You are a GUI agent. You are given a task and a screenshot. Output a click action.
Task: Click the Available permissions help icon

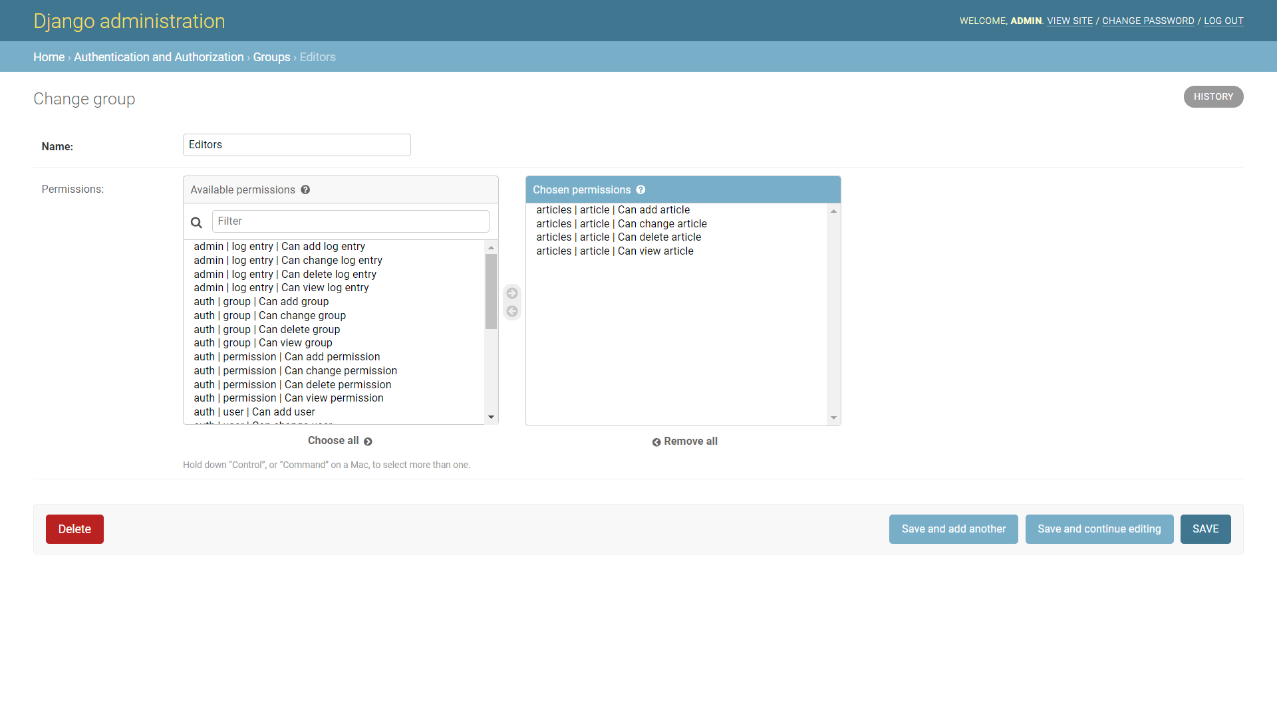(x=305, y=189)
